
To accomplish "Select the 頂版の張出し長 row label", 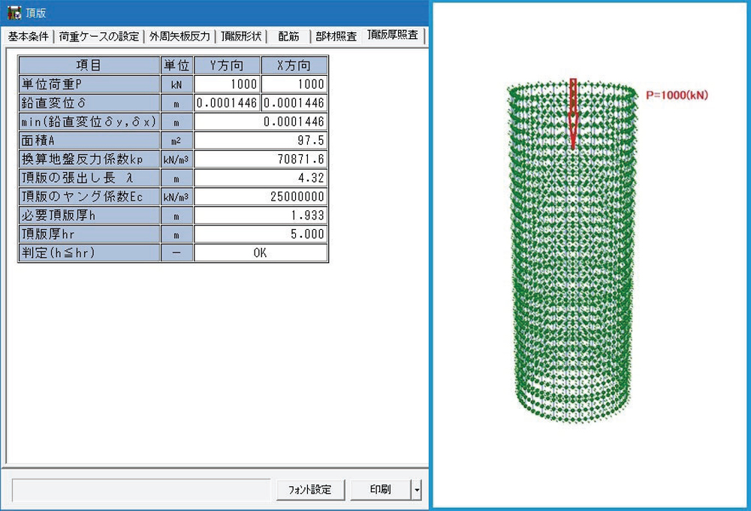I will [x=89, y=178].
